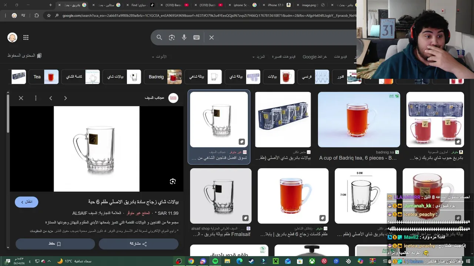Click the مشاركة share button

pos(138,244)
